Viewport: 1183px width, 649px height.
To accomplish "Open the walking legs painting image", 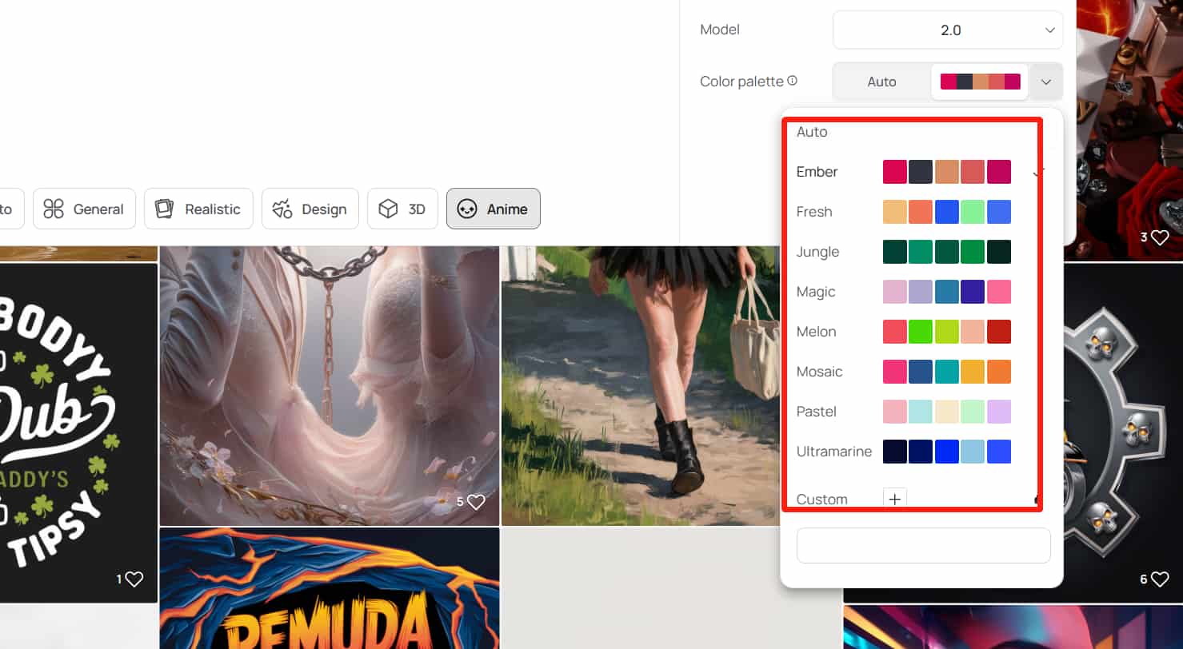I will point(641,385).
